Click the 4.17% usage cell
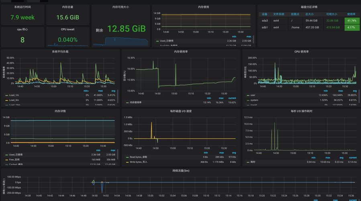 (352, 27)
